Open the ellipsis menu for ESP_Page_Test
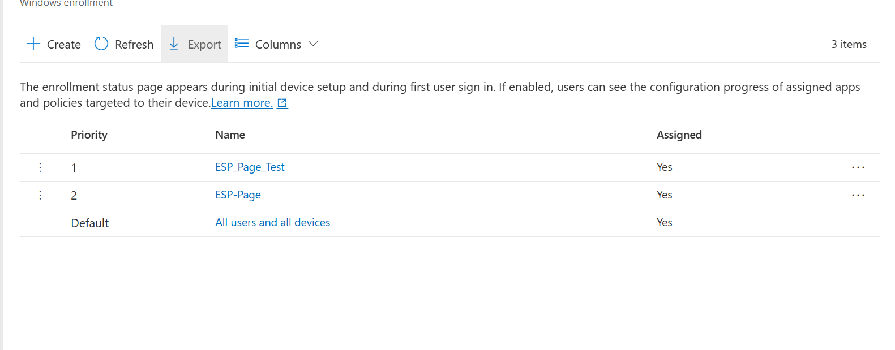Viewport: 895px width, 350px height. [x=858, y=167]
